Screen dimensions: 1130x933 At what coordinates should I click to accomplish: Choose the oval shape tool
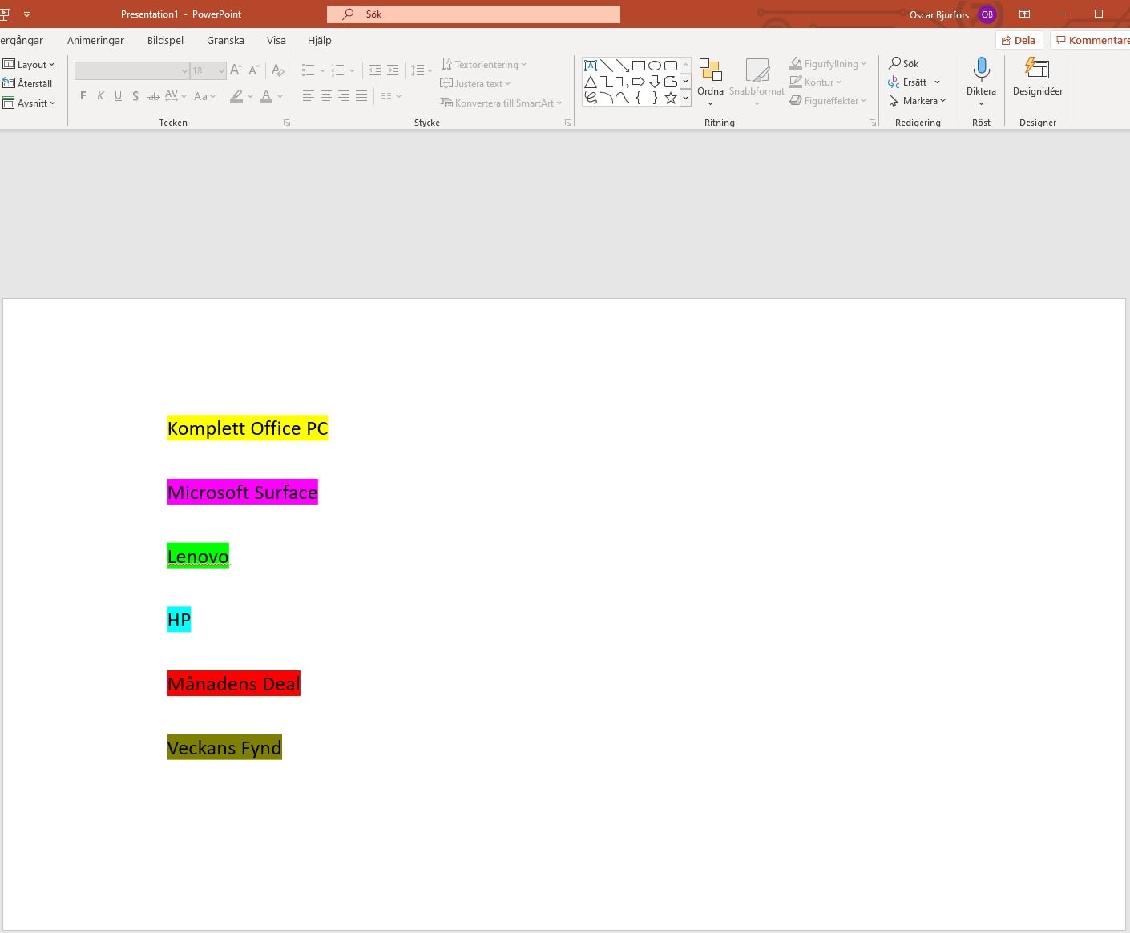coord(655,66)
